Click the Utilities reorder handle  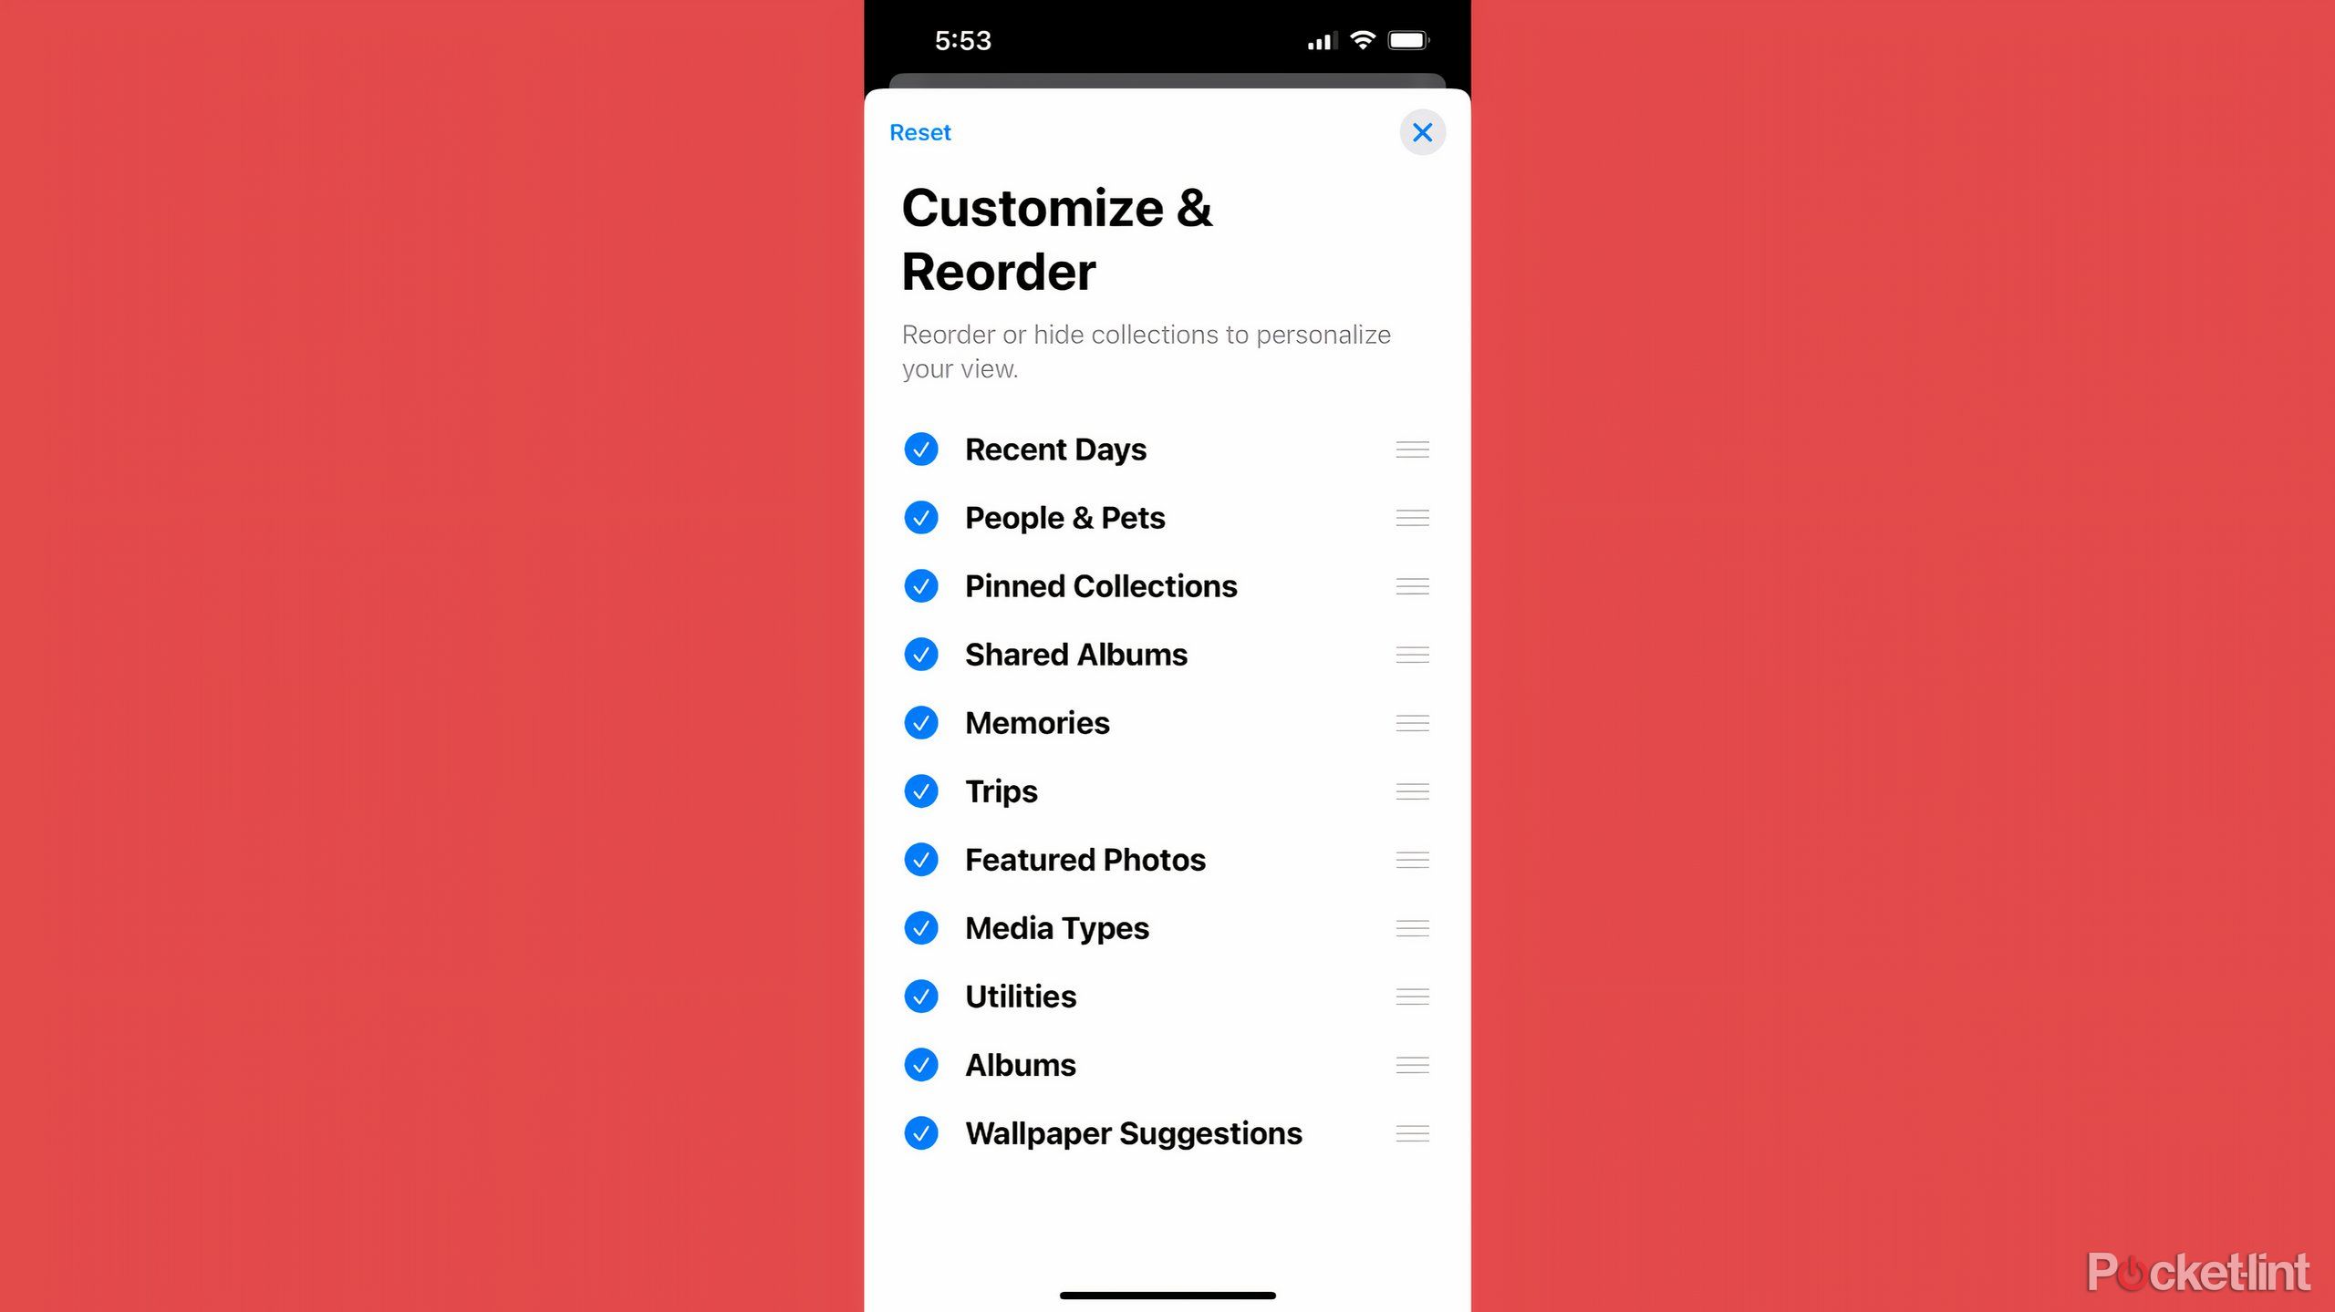(x=1413, y=996)
